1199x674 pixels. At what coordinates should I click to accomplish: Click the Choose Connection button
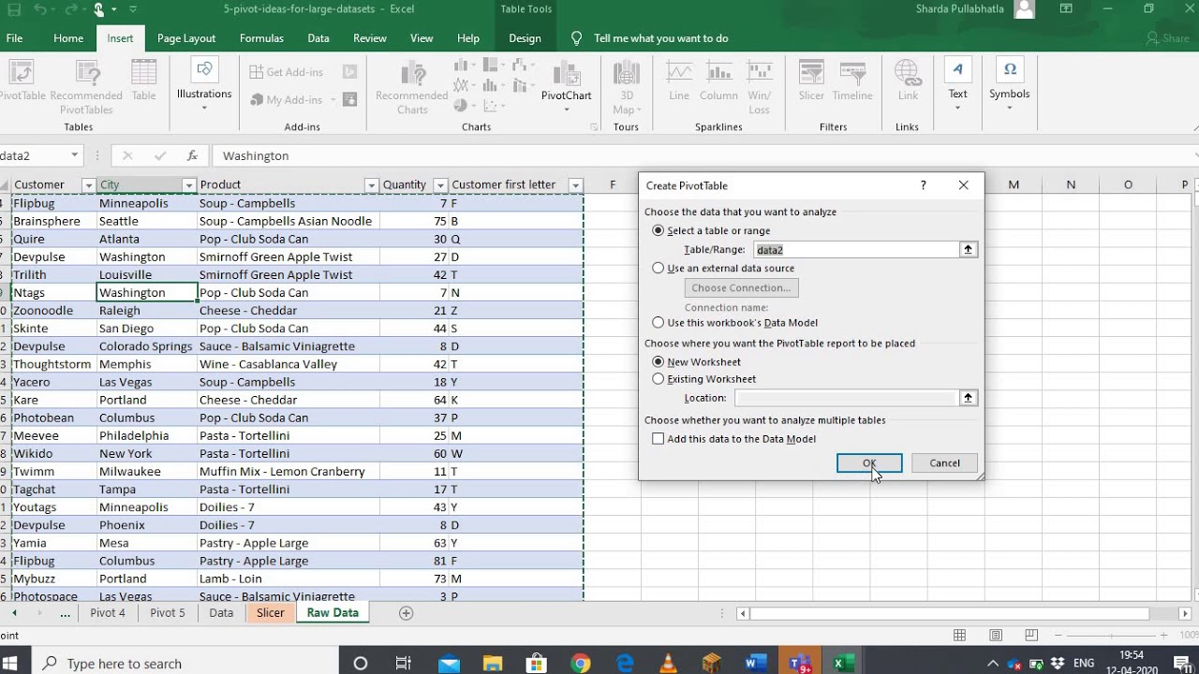click(x=741, y=287)
